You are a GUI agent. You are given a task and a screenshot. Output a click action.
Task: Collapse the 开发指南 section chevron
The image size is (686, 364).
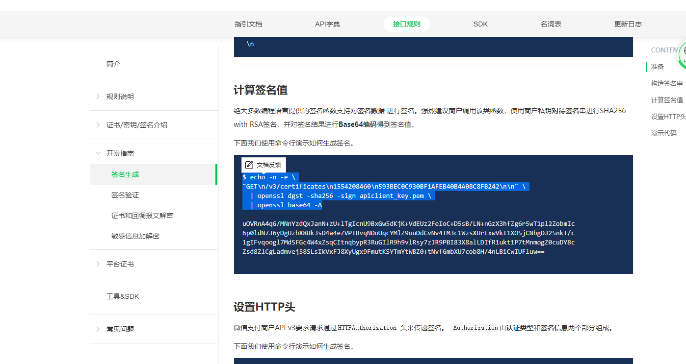pos(98,153)
